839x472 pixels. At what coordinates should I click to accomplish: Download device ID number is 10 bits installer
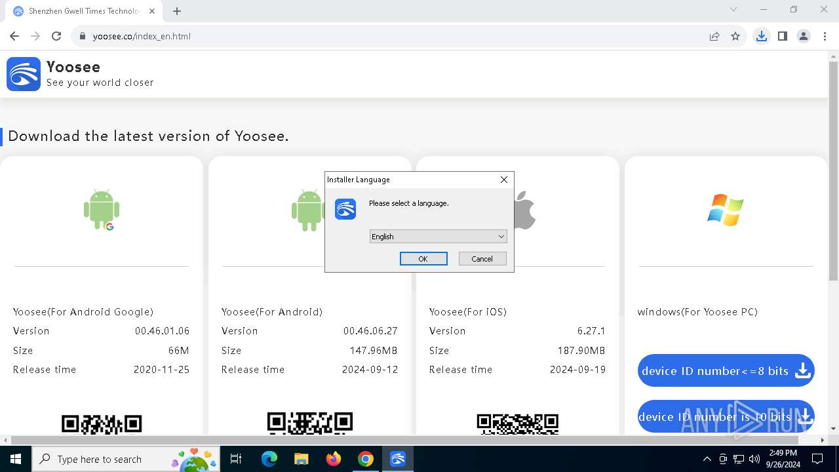[x=726, y=417]
